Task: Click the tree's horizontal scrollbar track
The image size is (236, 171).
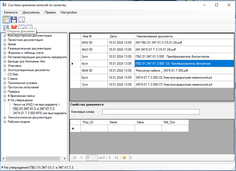Action: pos(33,159)
